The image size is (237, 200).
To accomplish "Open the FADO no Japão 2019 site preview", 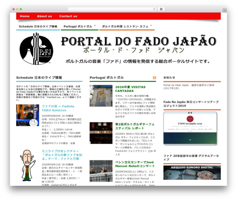I will point(190,128).
